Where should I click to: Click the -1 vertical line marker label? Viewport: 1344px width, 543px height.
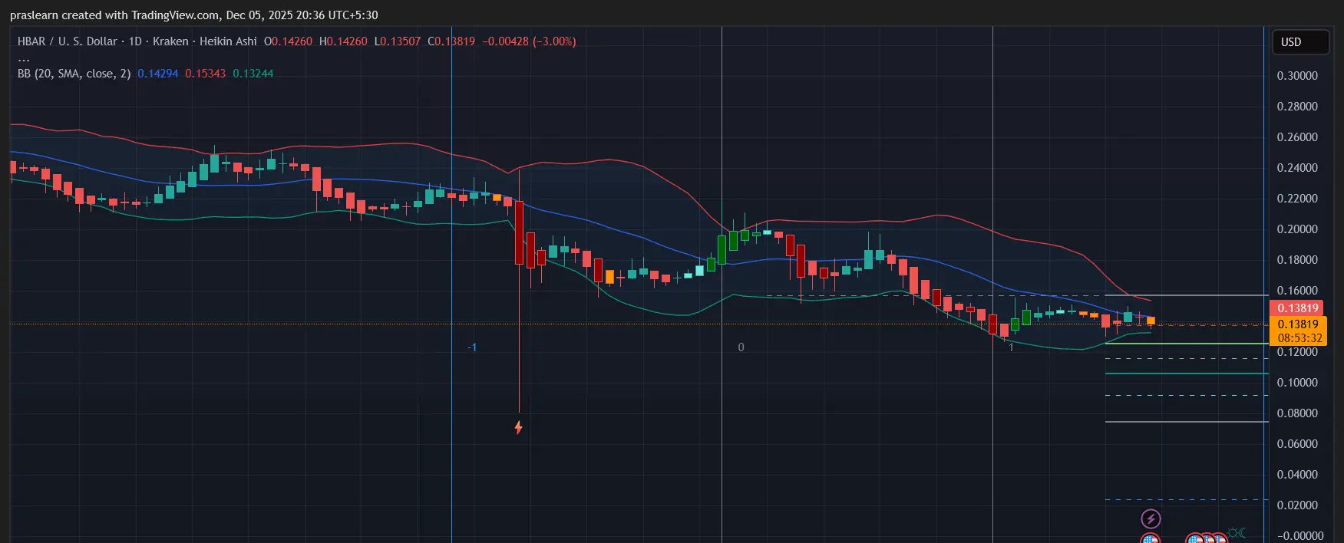(472, 347)
